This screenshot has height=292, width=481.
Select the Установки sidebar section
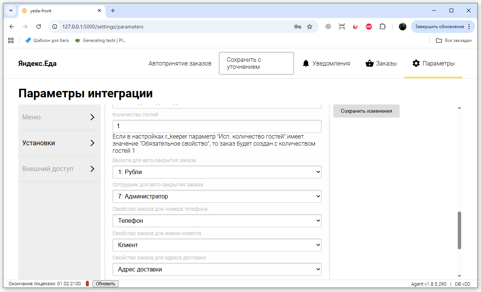(x=59, y=143)
